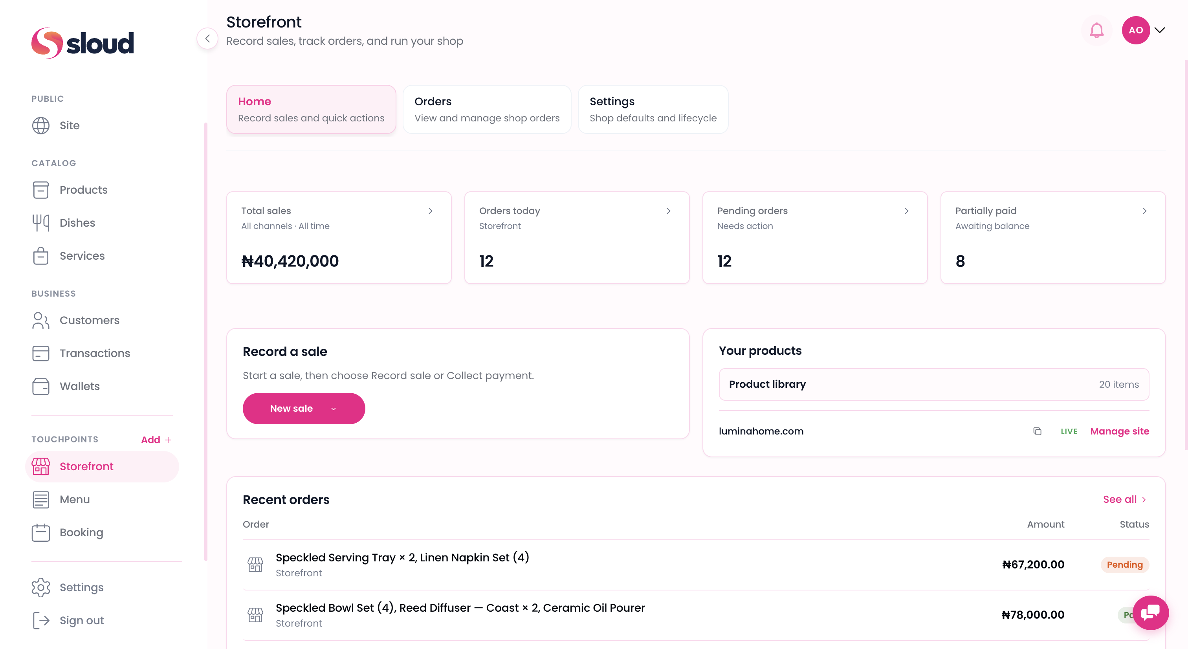Click the Dishes fork and knife icon

(40, 223)
